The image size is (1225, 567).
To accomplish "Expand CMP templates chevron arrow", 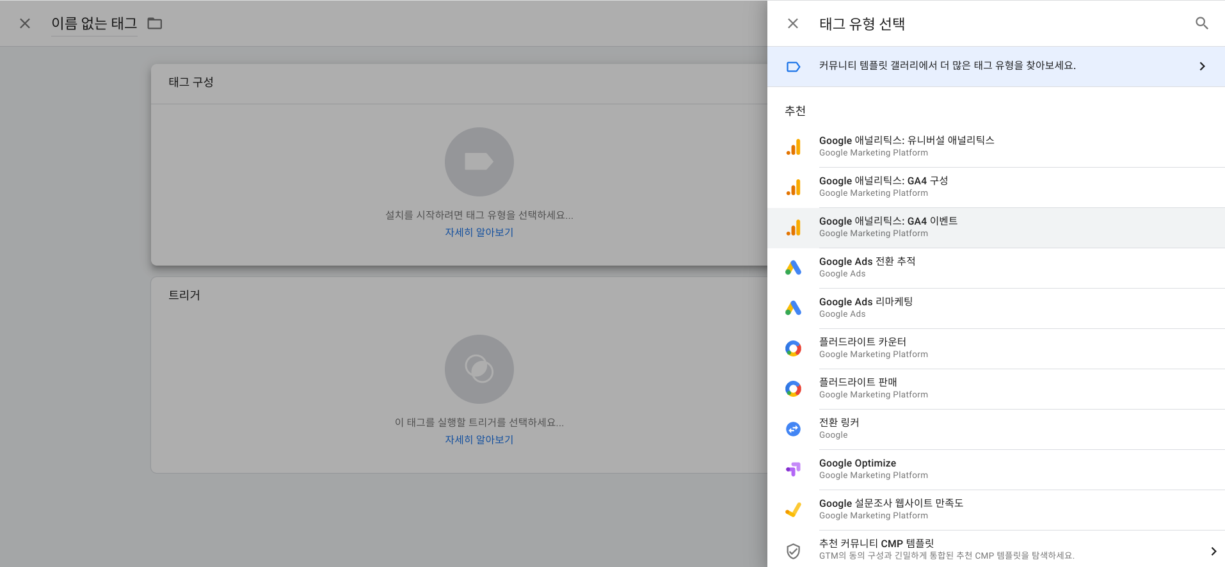I will coord(1213,551).
